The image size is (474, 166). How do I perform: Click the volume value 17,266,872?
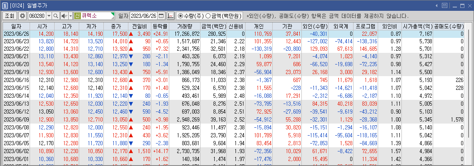tap(187, 34)
